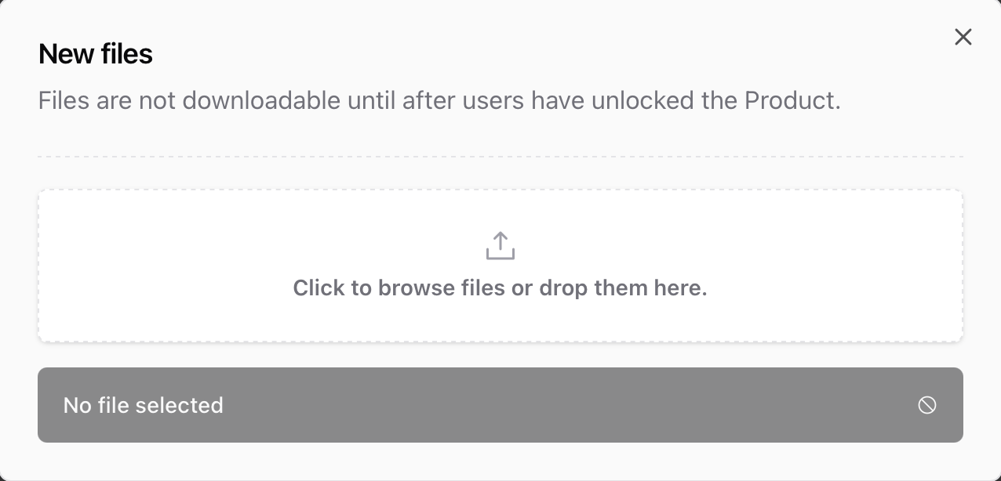Click 'Click to browse files or drop them here'
This screenshot has height=481, width=1001.
[500, 288]
